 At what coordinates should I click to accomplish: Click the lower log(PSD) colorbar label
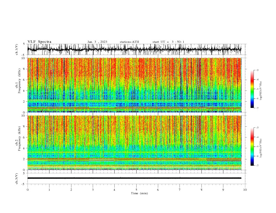(261, 148)
